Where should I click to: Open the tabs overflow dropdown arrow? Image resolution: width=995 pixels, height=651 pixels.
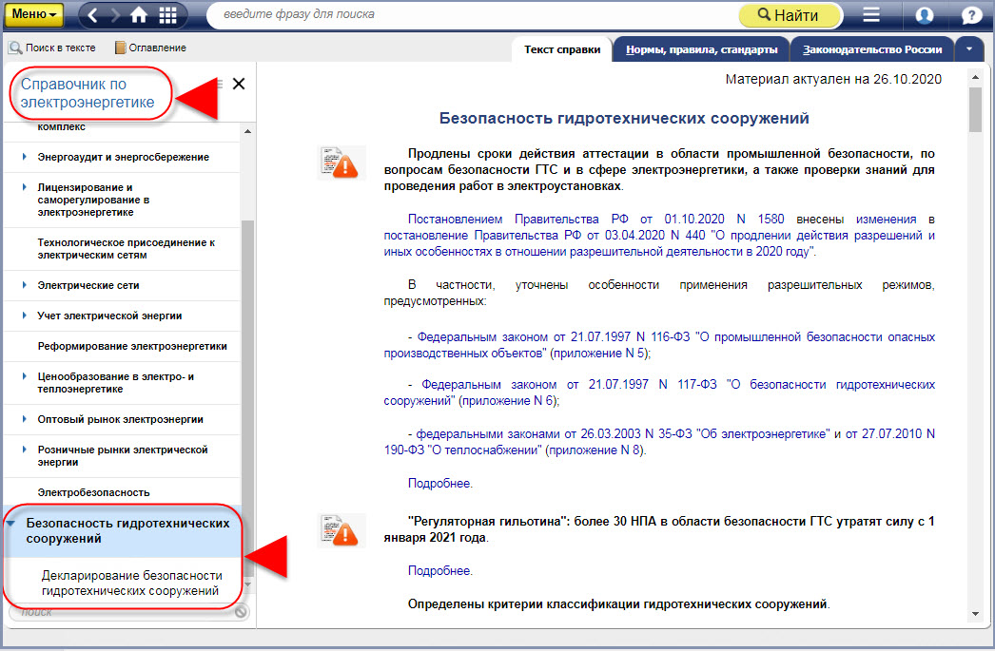pos(969,48)
